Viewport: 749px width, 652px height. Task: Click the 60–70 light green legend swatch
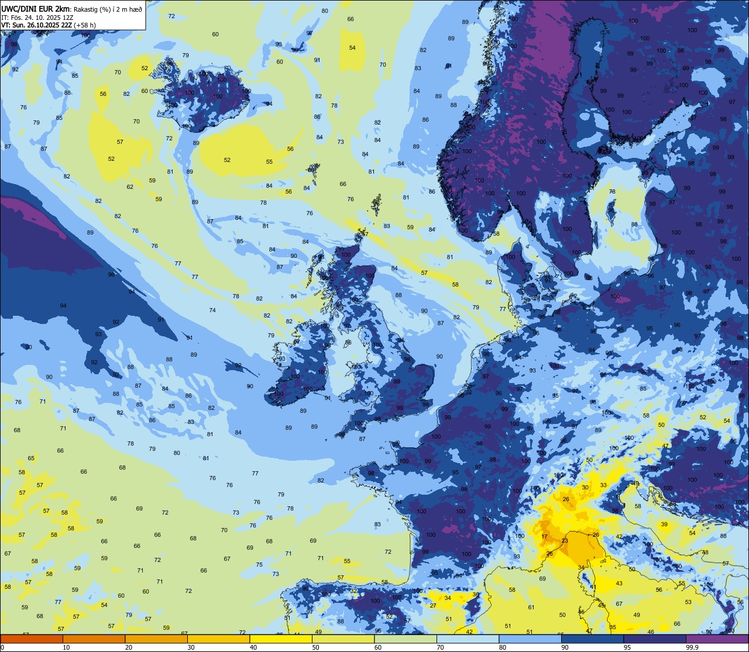[406, 639]
